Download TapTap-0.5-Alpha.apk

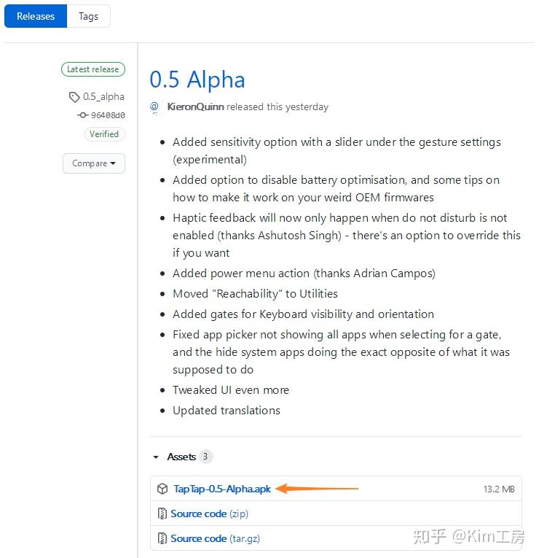pyautogui.click(x=222, y=489)
